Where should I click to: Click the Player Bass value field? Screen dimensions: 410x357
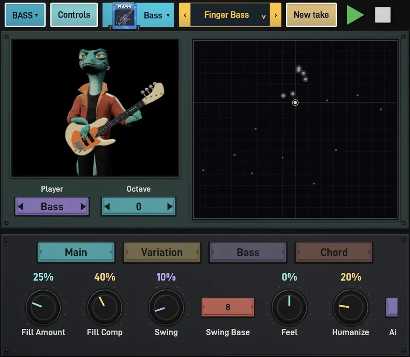pyautogui.click(x=52, y=207)
